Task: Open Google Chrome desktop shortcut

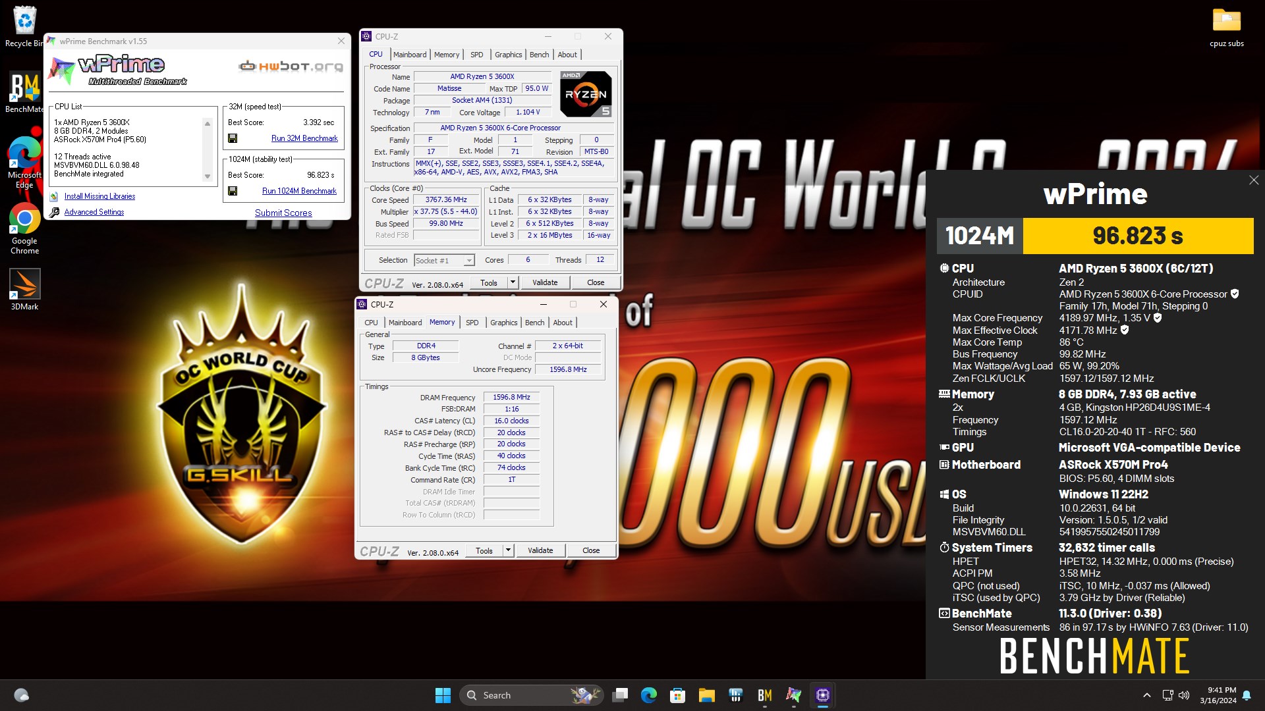Action: pos(24,228)
